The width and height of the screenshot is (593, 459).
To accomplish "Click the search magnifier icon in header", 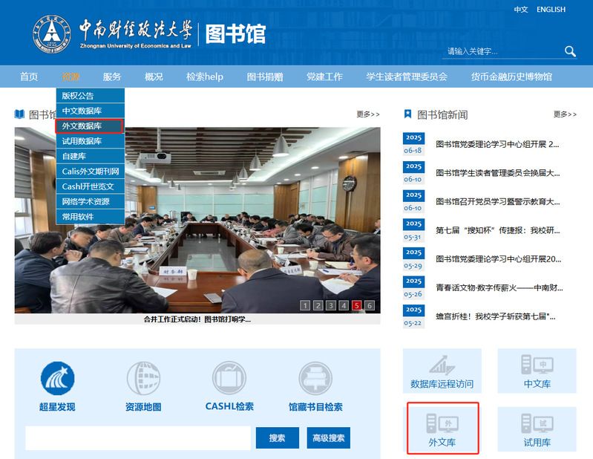I will coord(570,51).
